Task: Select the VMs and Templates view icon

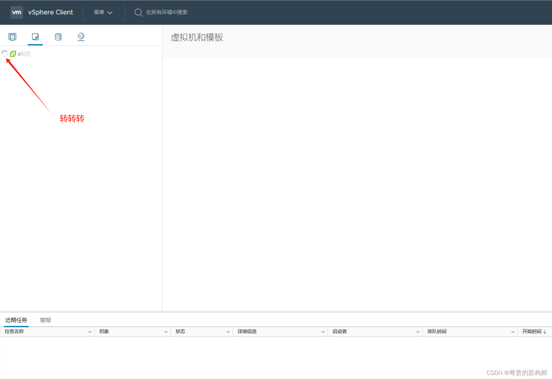Action: tap(35, 37)
